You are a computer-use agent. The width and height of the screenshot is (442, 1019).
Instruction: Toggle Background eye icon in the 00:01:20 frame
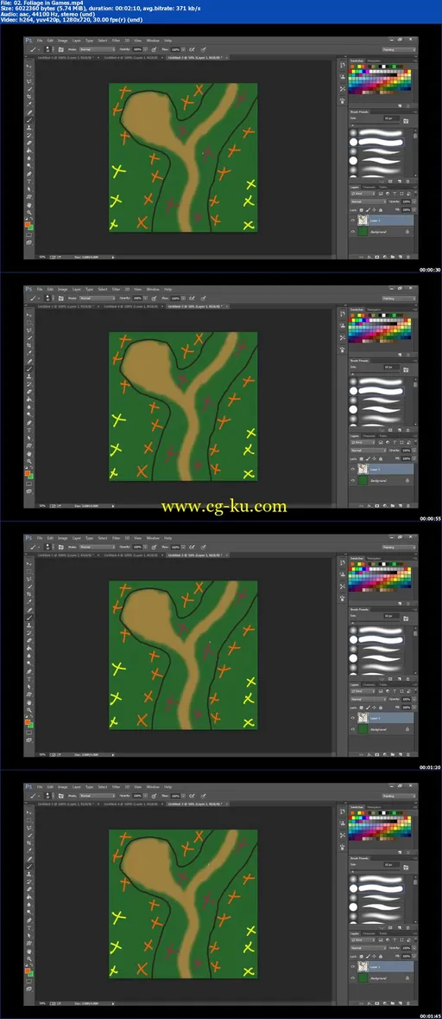pyautogui.click(x=352, y=729)
